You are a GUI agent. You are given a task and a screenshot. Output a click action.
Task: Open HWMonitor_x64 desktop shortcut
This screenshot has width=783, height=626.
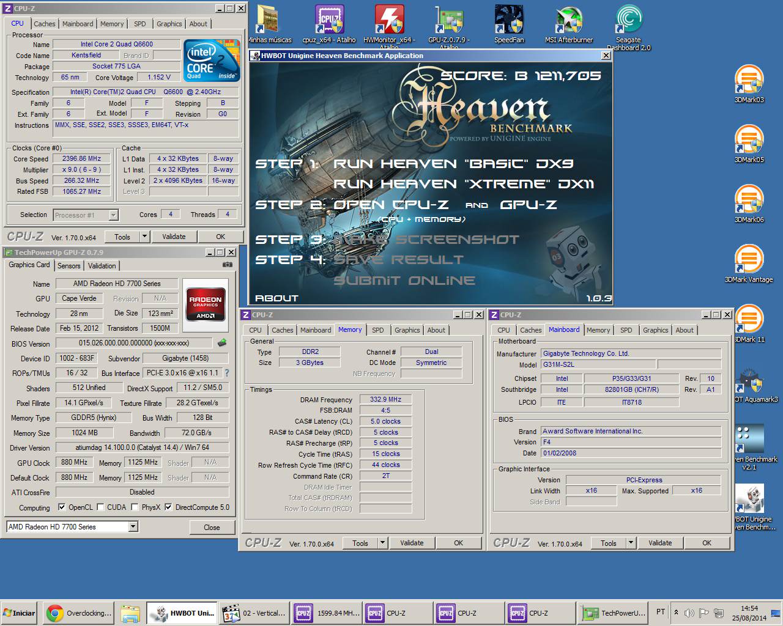coord(389,26)
